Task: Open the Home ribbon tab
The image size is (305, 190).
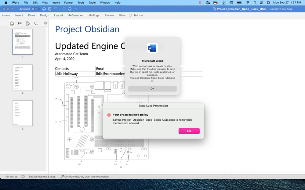Action: (x=6, y=15)
